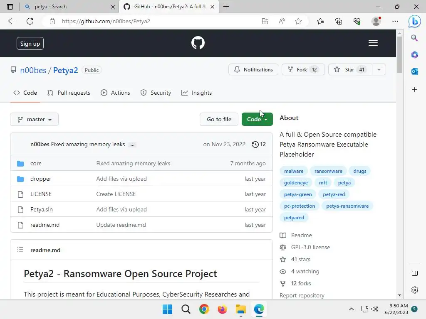Add this page to favorites star

point(298,21)
